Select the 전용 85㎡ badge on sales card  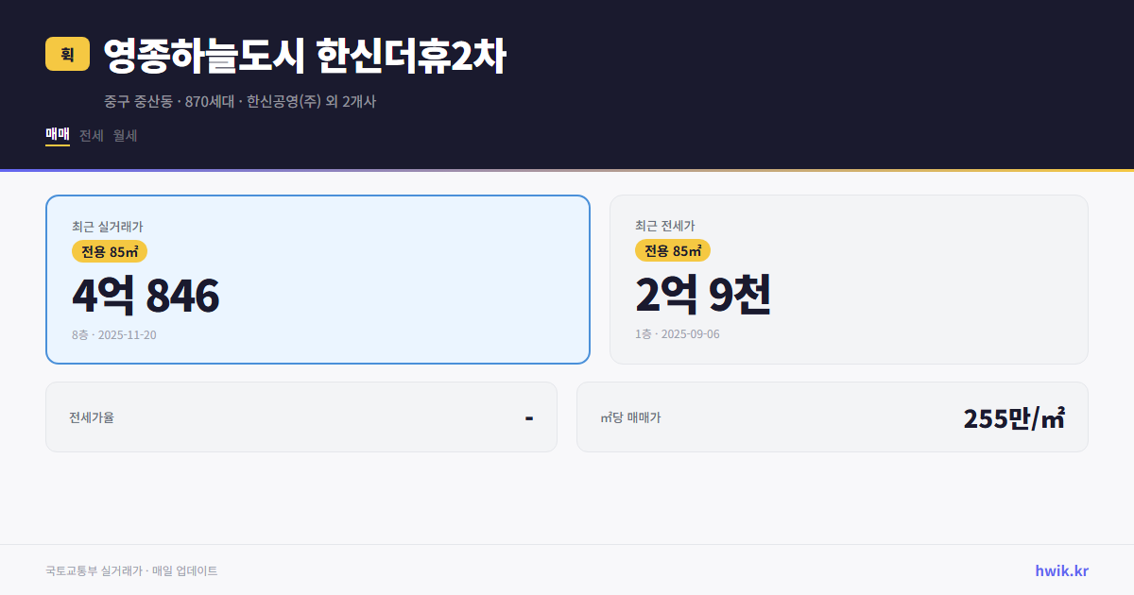(x=107, y=251)
